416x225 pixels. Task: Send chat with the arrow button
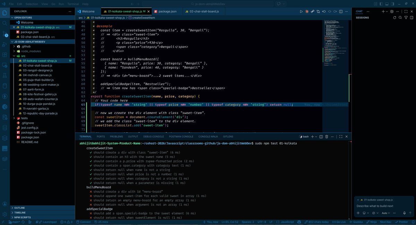click(410, 213)
